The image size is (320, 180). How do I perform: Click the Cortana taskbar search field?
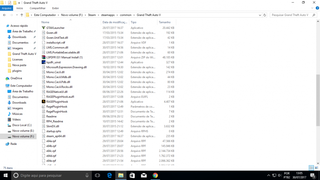[x=51, y=175]
